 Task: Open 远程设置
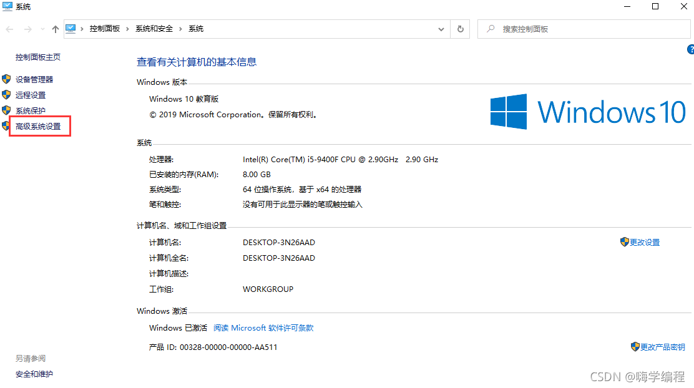pyautogui.click(x=31, y=95)
